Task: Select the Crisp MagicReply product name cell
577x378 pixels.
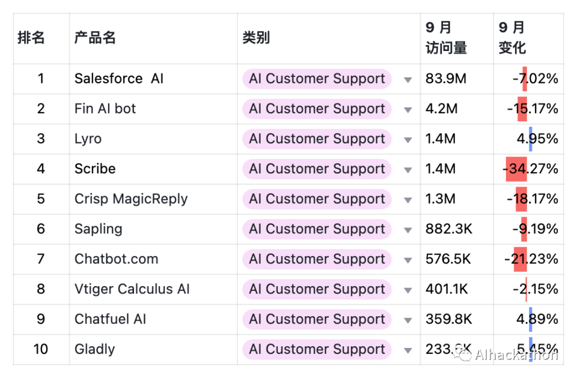Action: pos(131,199)
